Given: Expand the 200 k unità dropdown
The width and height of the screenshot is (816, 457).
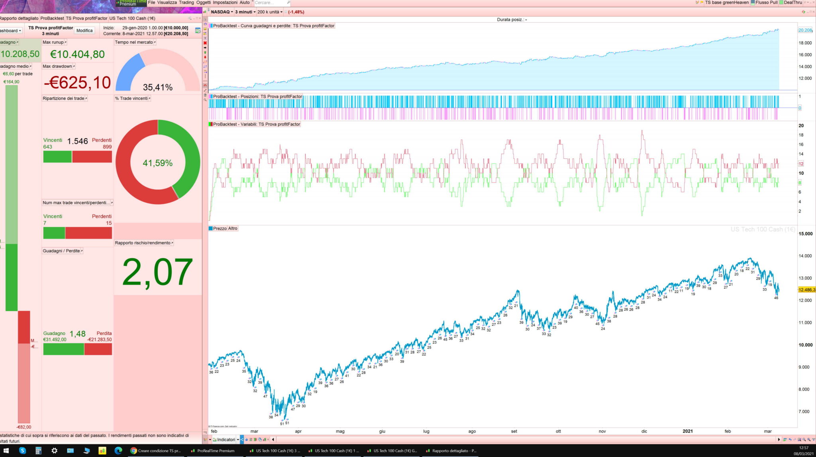Looking at the screenshot, I should click(270, 12).
